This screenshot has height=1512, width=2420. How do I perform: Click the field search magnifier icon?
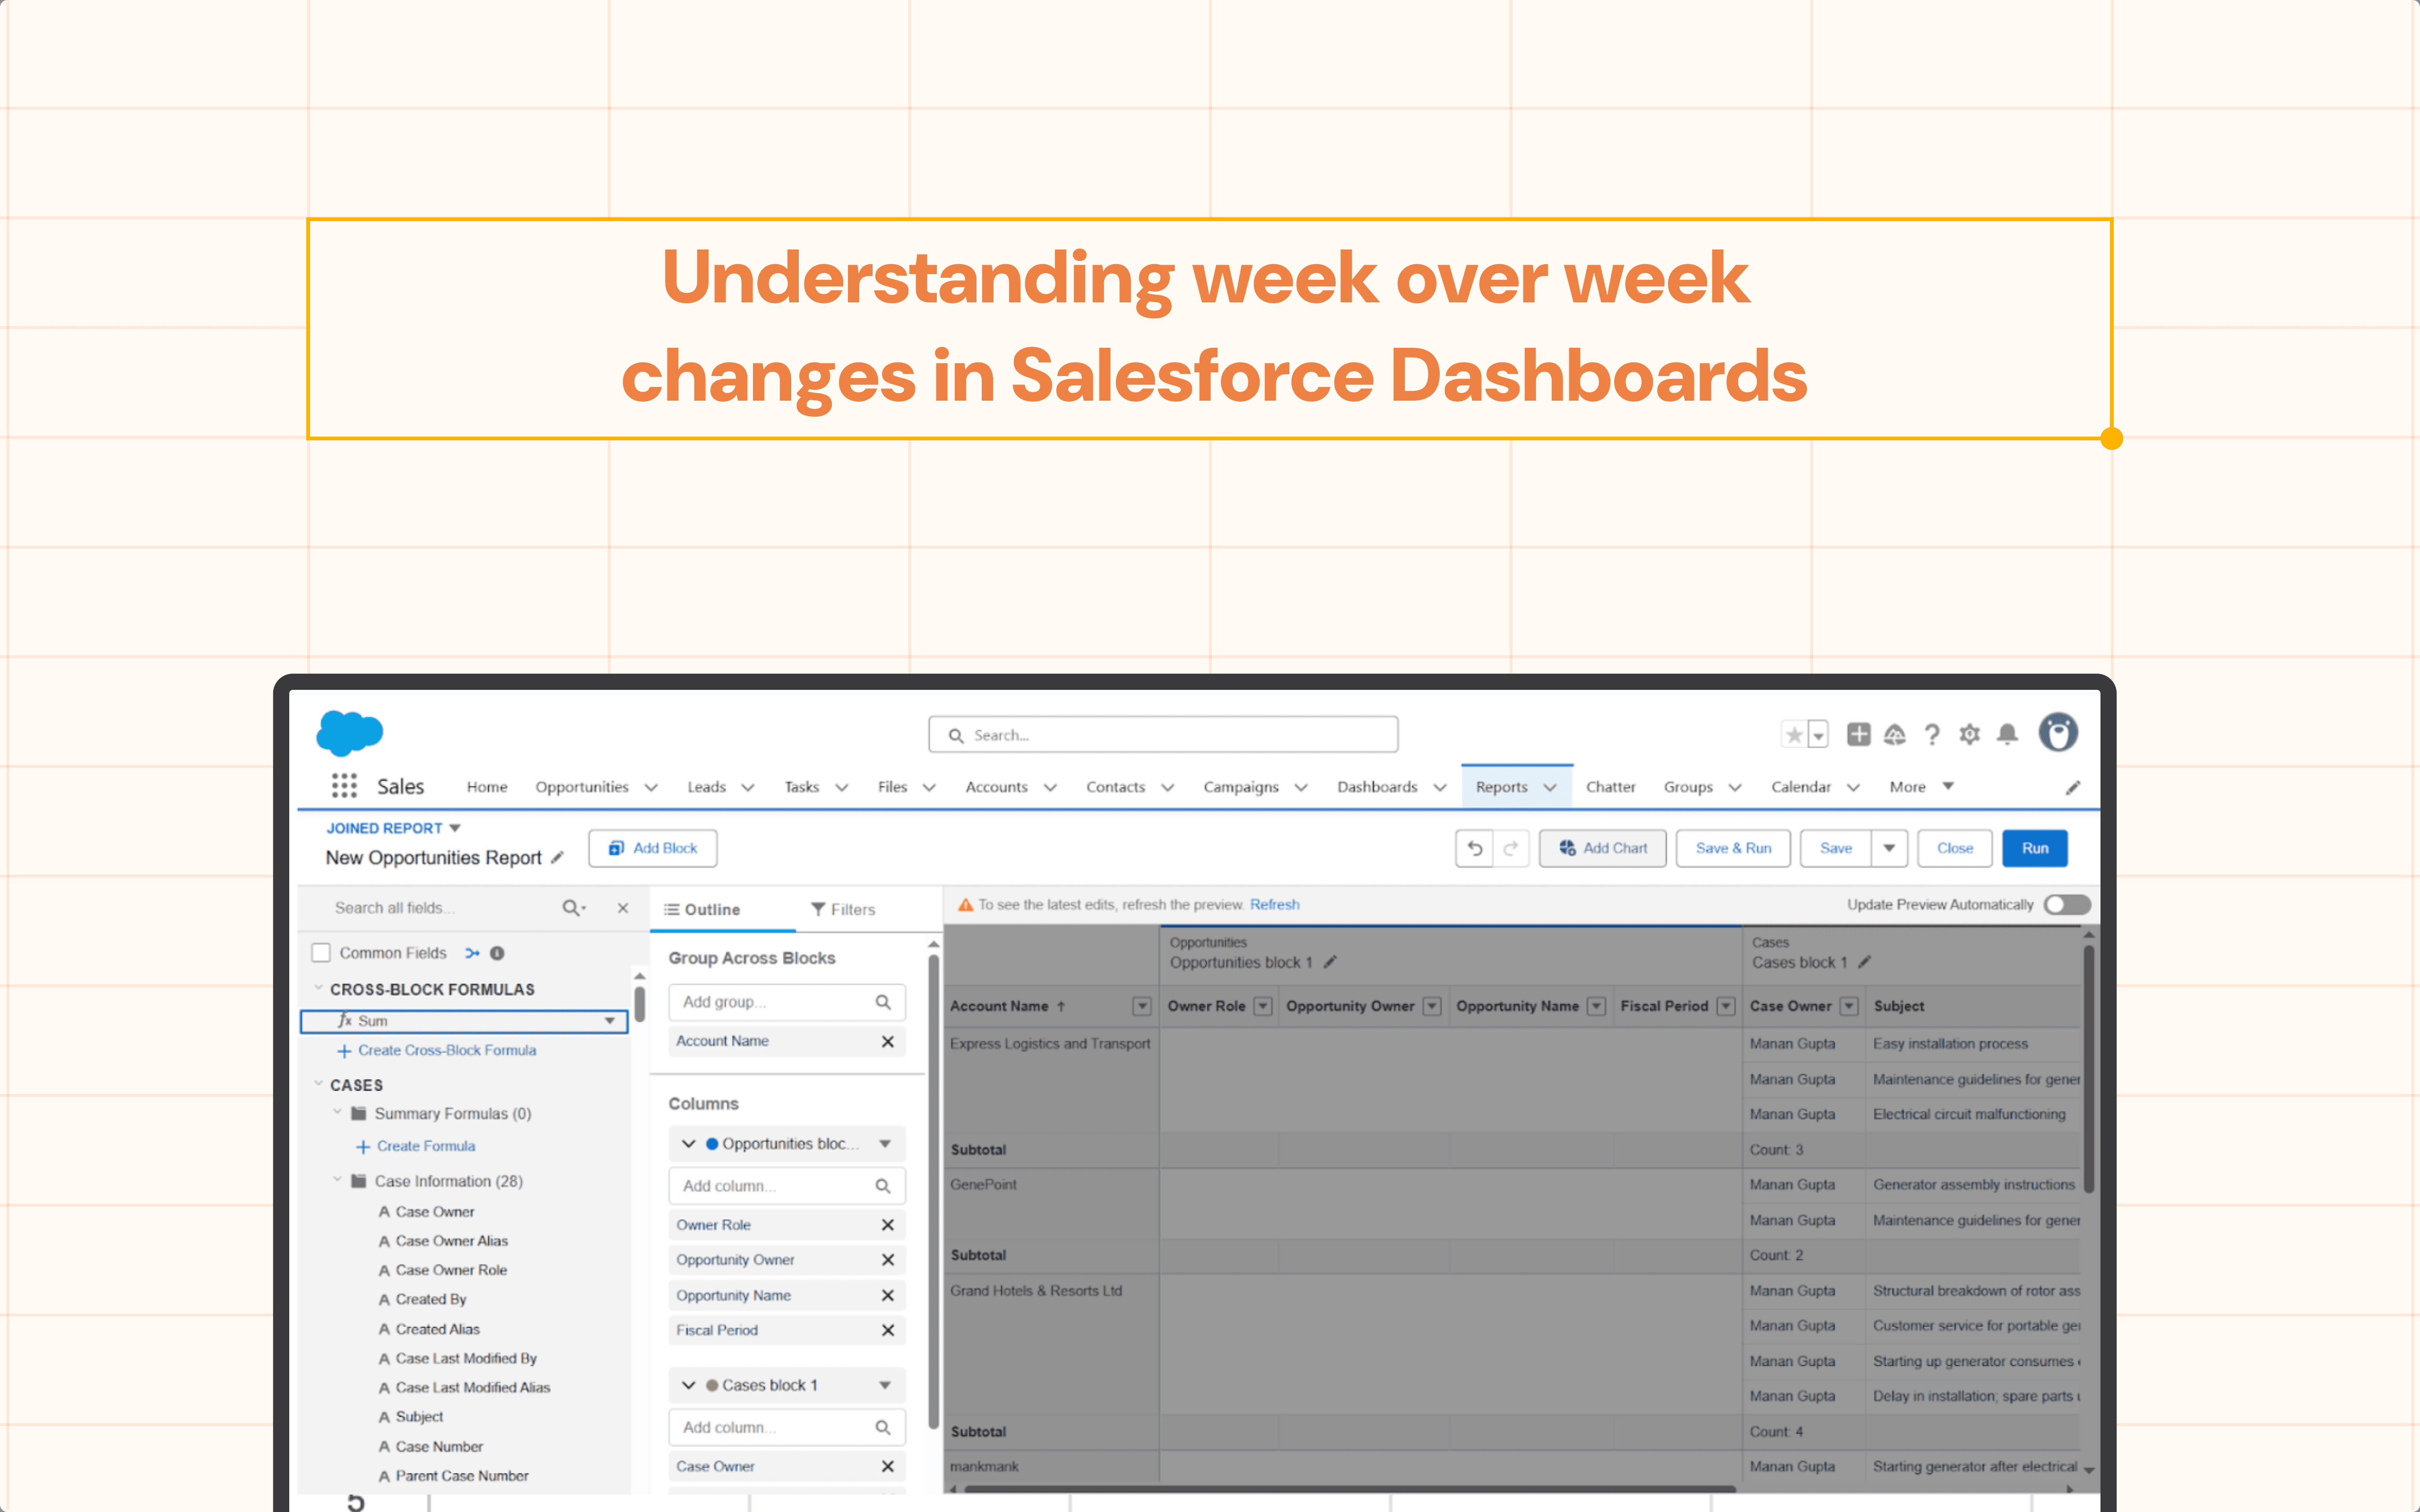click(573, 908)
